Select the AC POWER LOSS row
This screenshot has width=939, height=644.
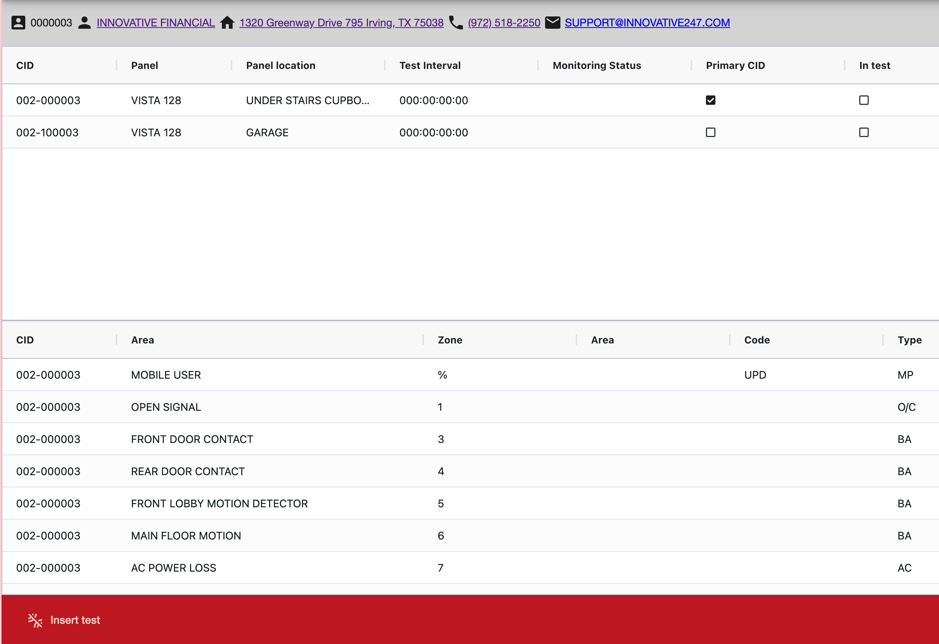470,568
